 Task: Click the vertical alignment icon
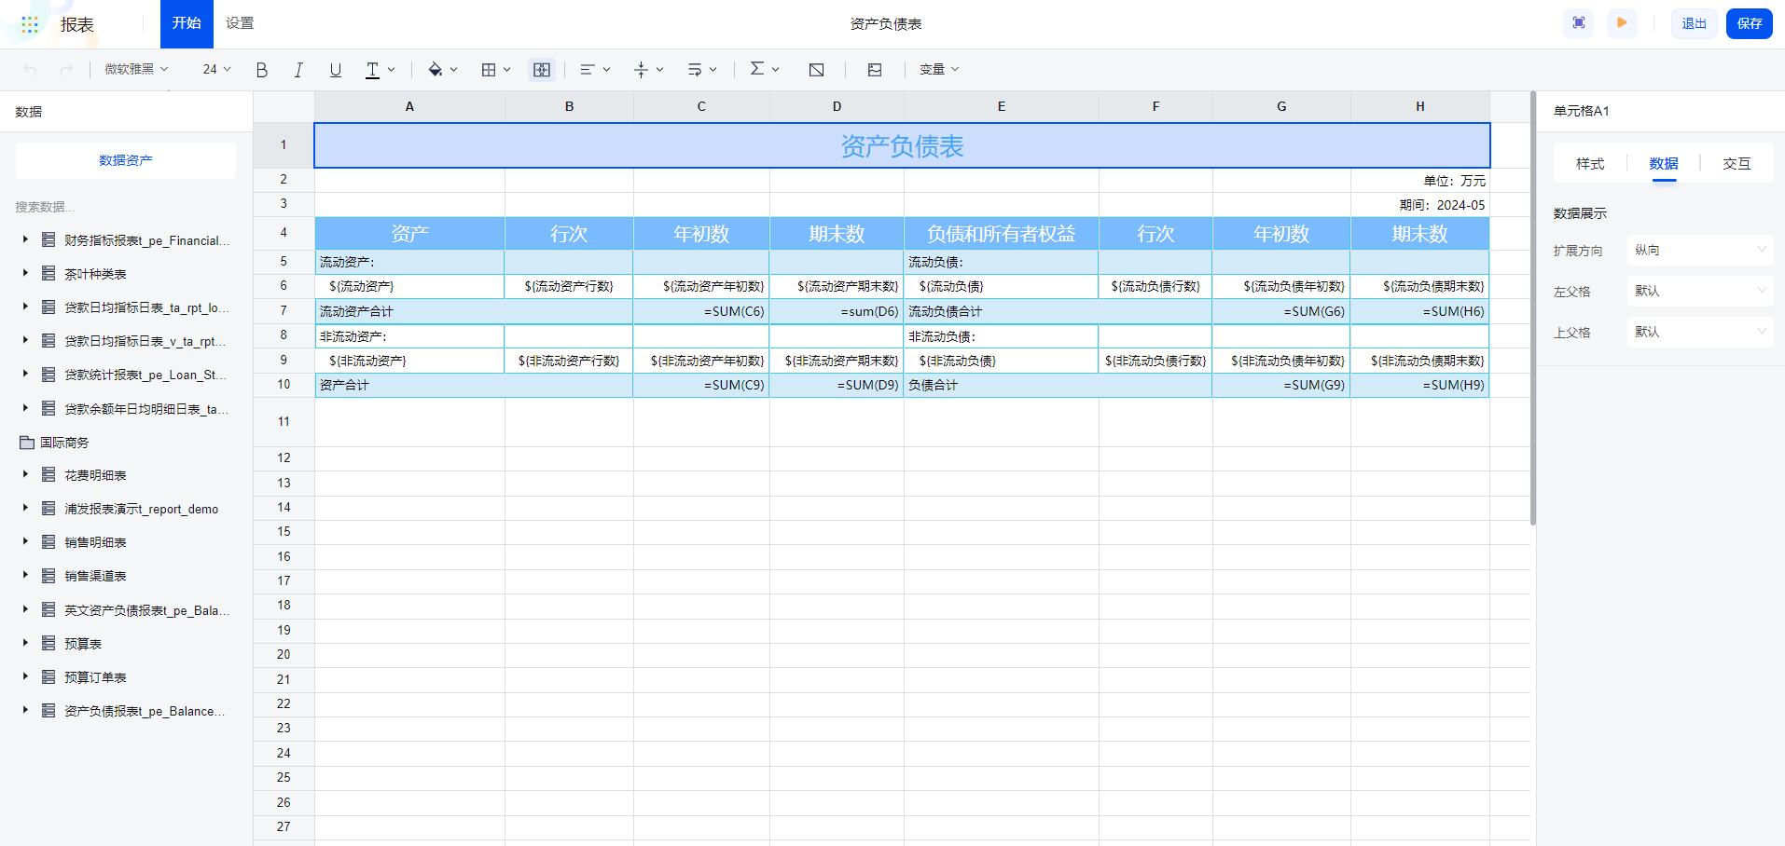[x=641, y=70]
